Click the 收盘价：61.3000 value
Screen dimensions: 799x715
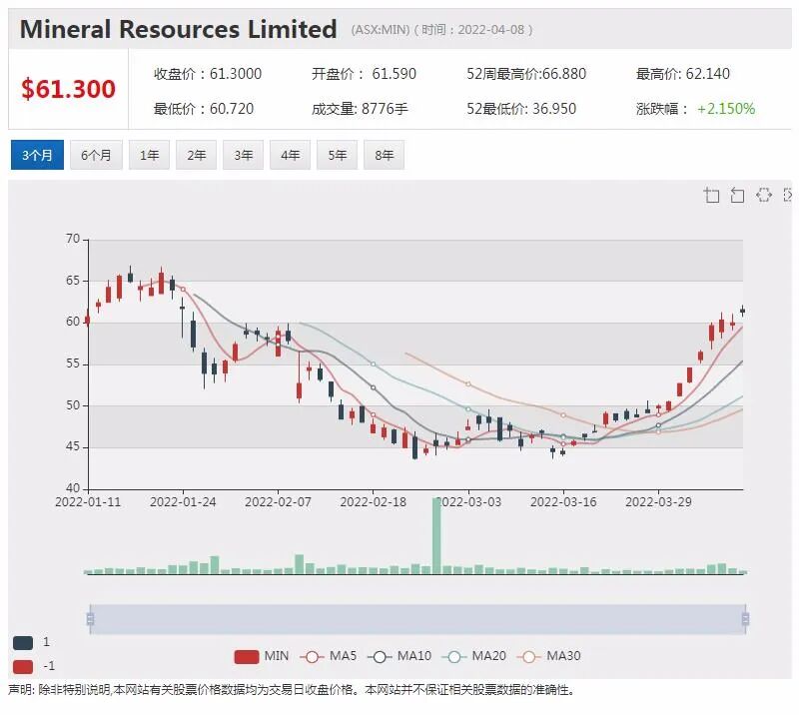tap(208, 74)
